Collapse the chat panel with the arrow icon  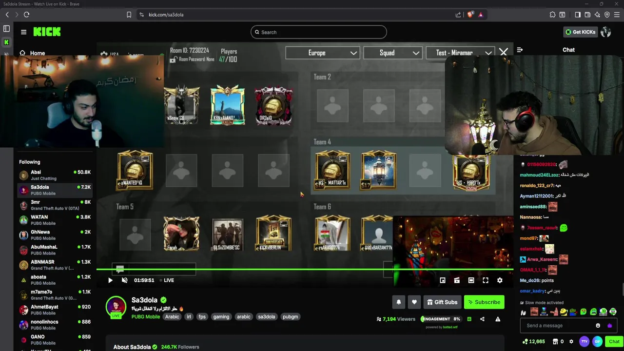pos(520,50)
